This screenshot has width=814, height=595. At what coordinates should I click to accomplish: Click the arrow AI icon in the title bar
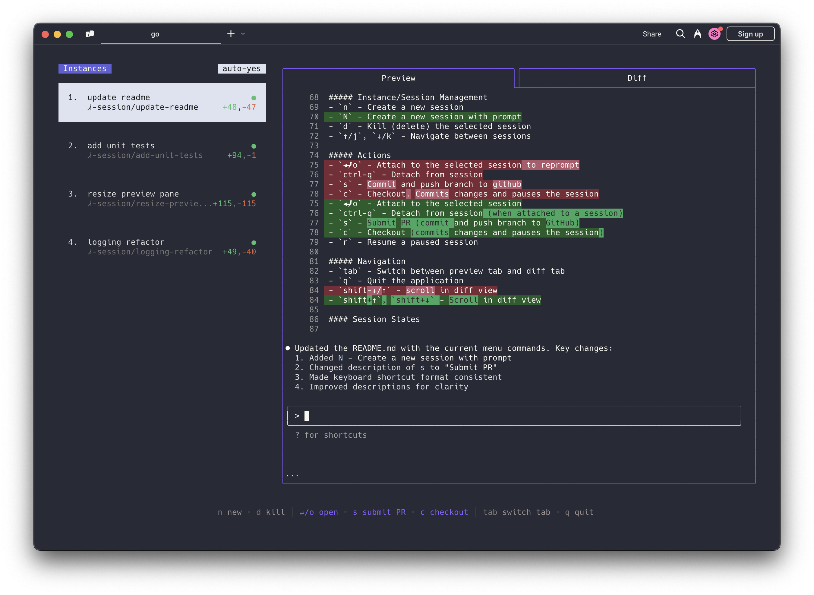698,33
